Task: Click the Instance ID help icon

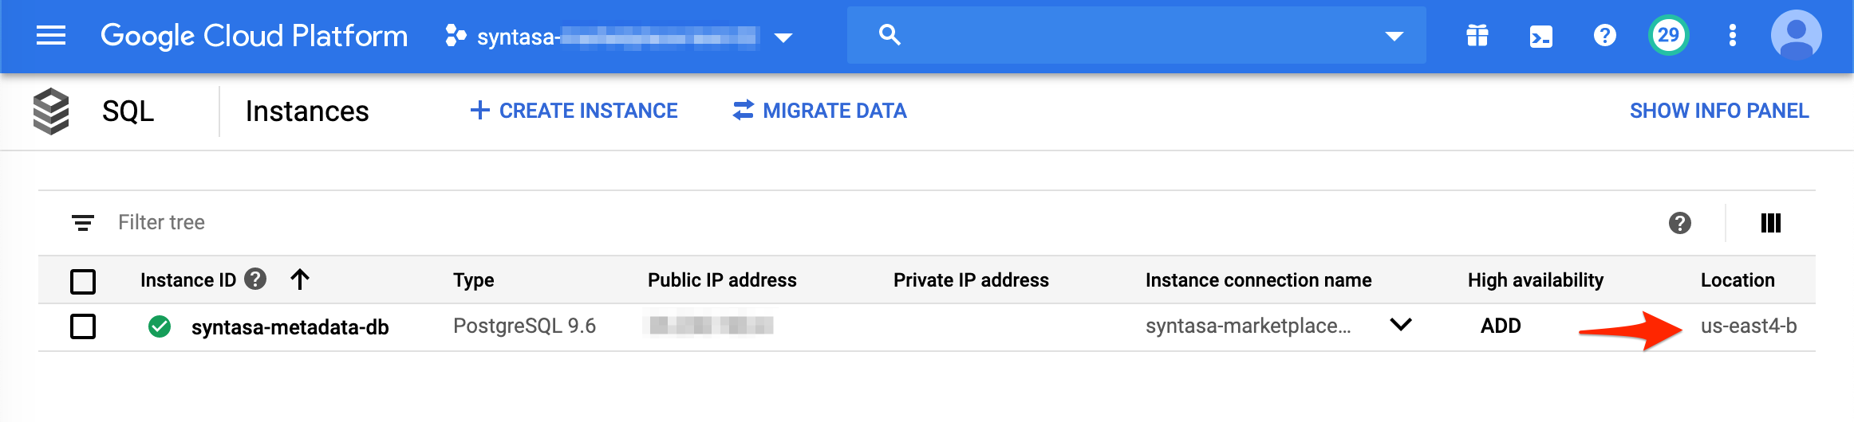Action: tap(255, 279)
